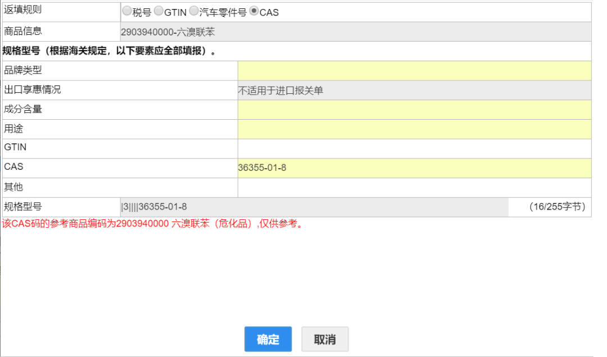Image resolution: width=607 pixels, height=357 pixels.
Task: Click the 成分含量 row label
Action: [x=22, y=109]
